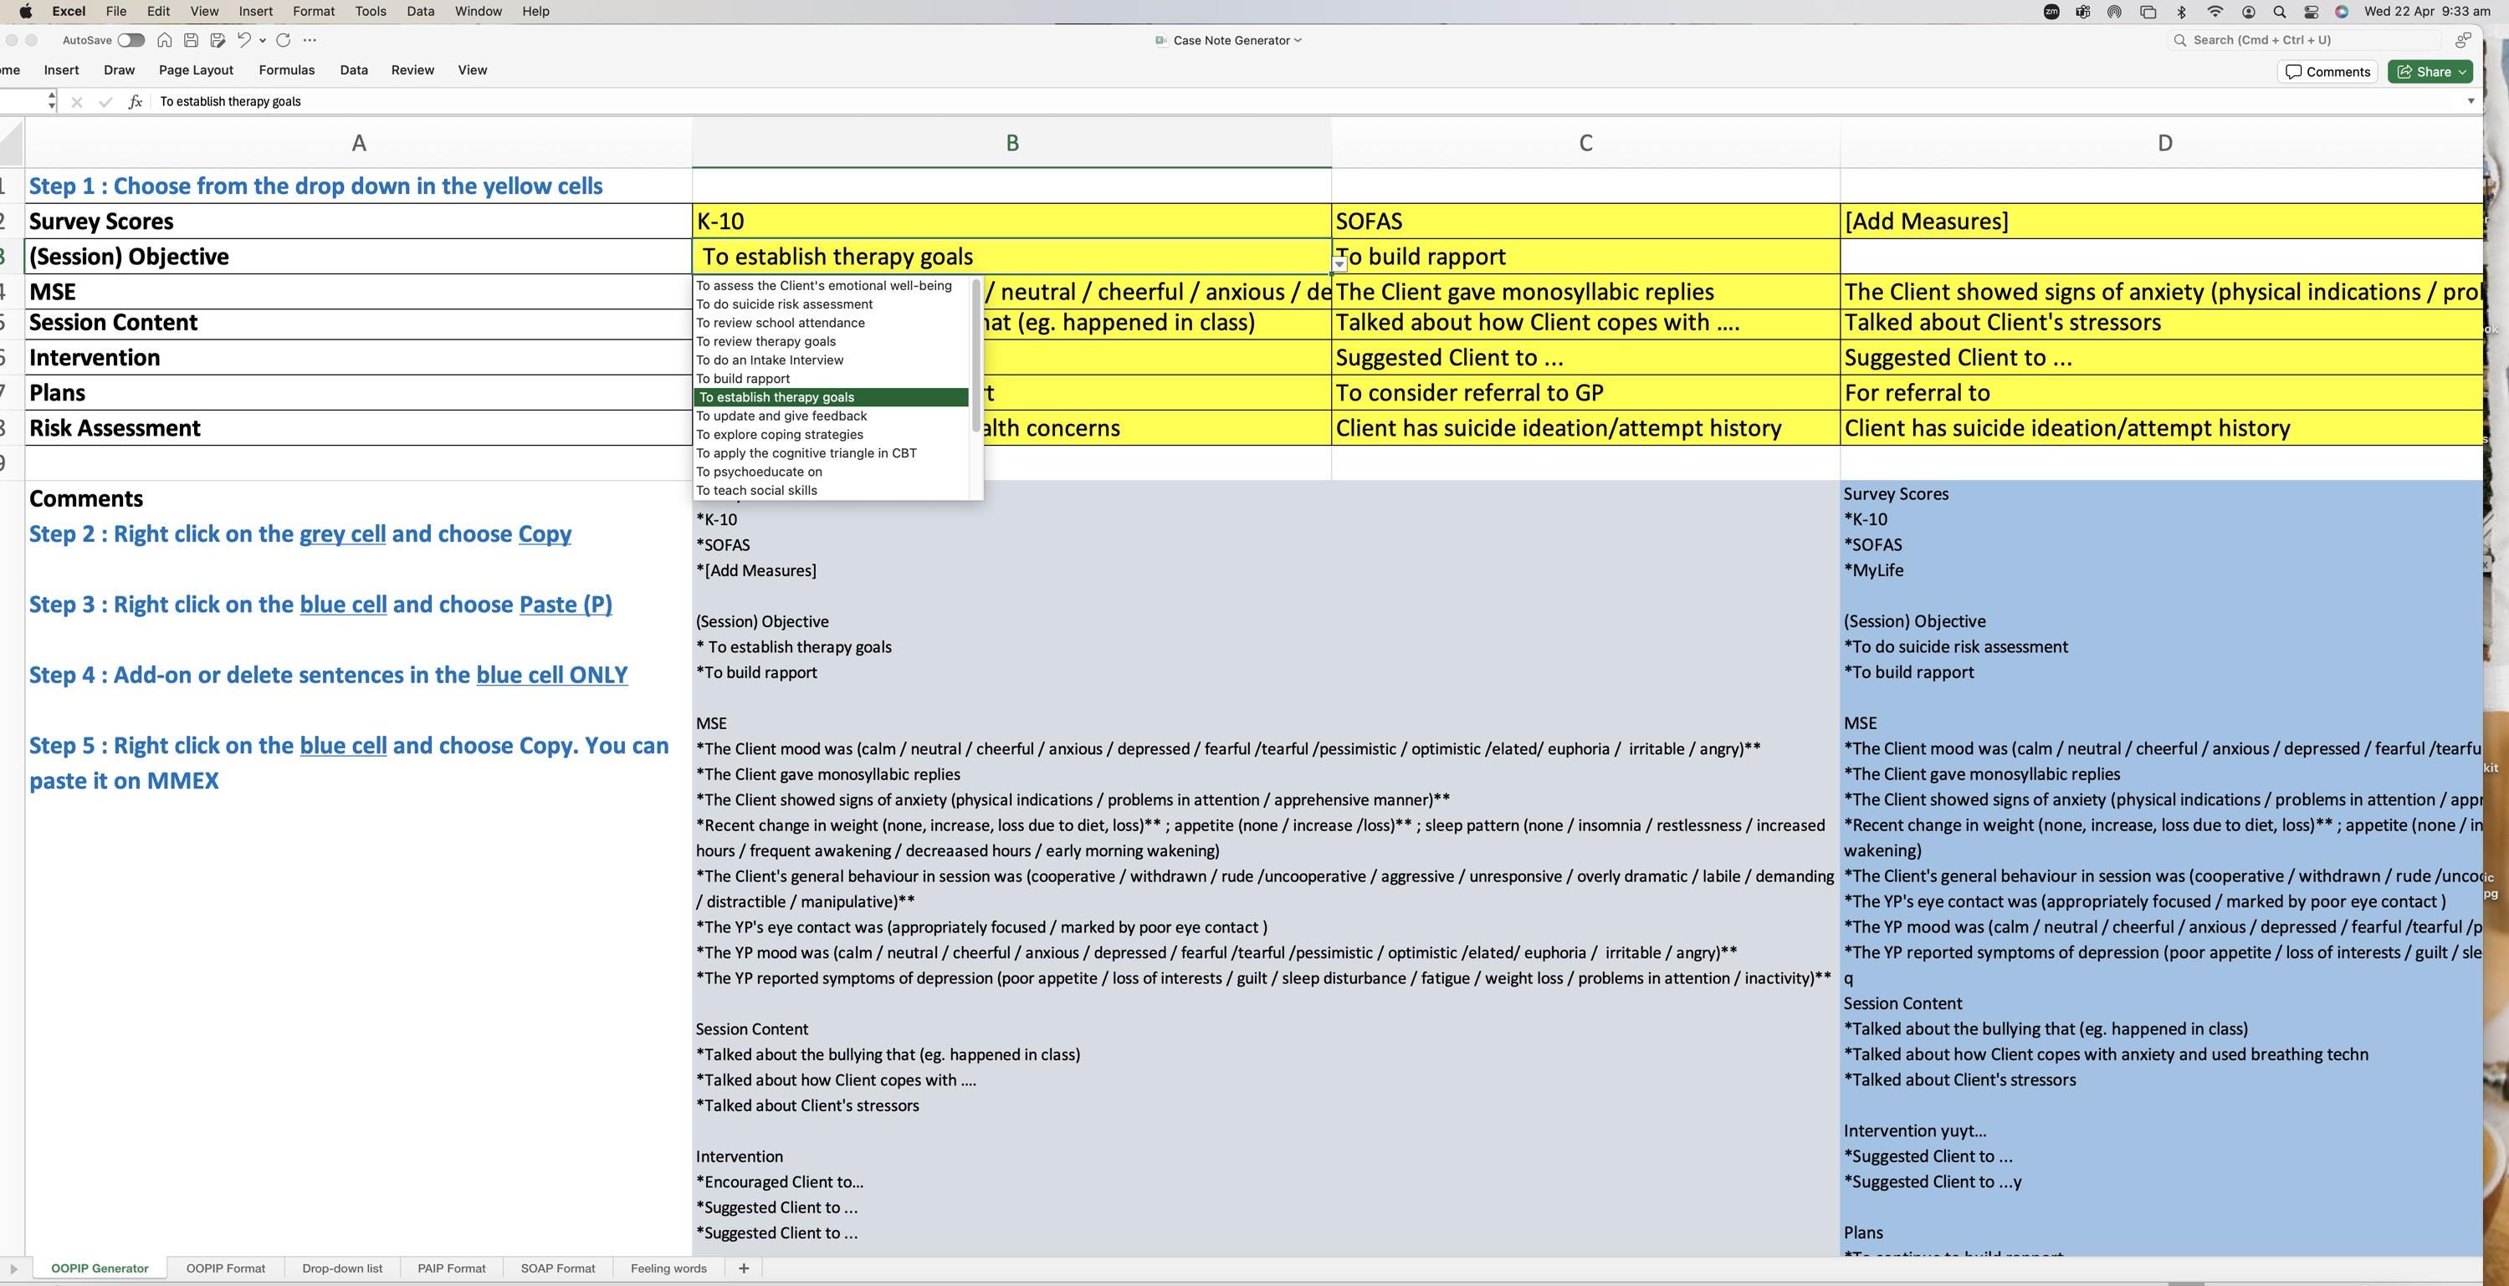Click the green Share button
The image size is (2509, 1286).
pos(2430,71)
